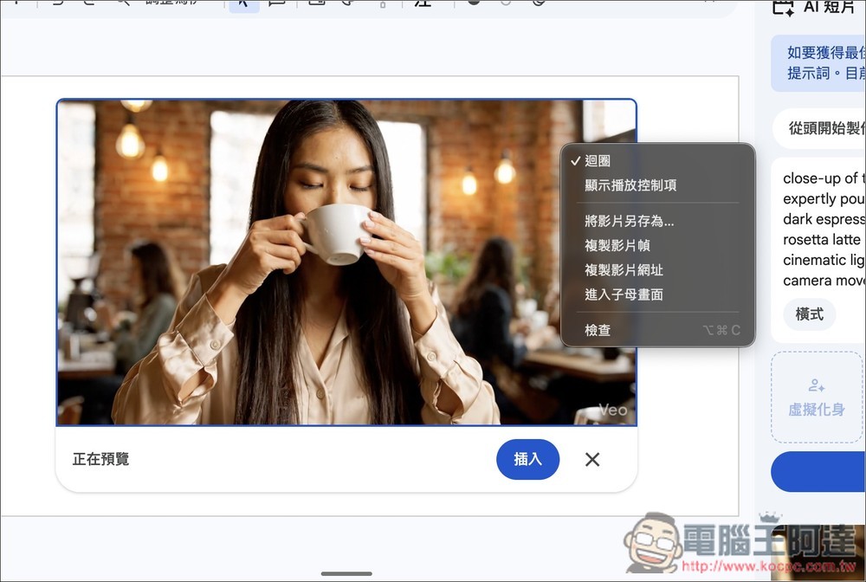Select the cursor selection tool
This screenshot has height=582, width=866.
pyautogui.click(x=243, y=3)
